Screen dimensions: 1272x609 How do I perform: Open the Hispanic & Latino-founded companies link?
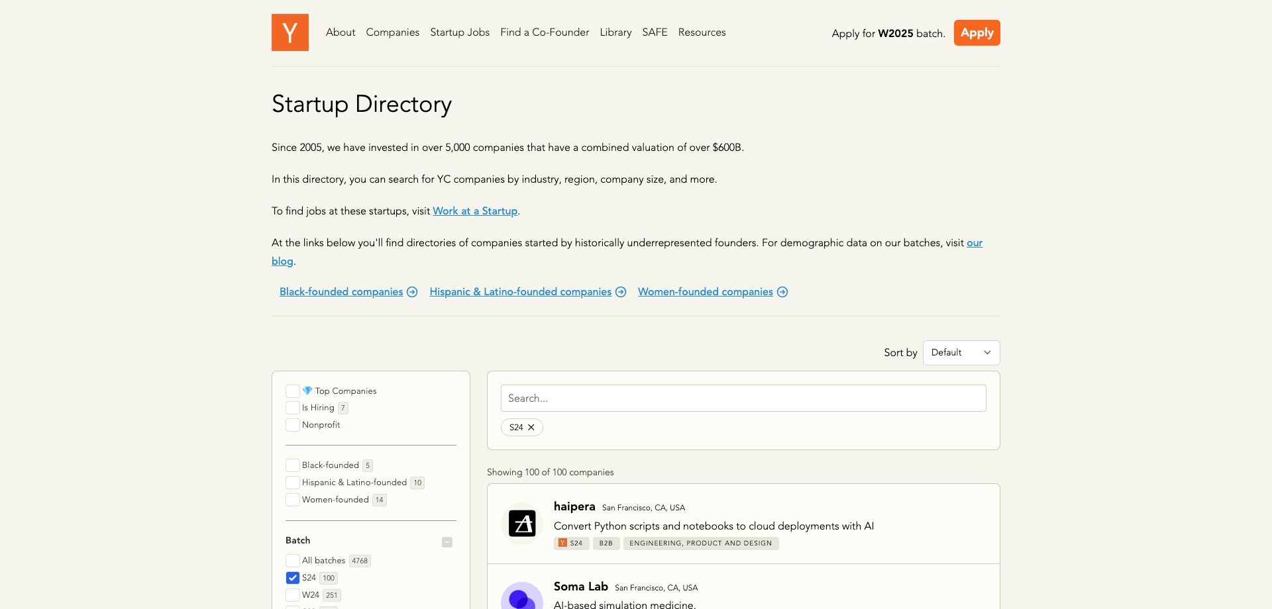(520, 291)
